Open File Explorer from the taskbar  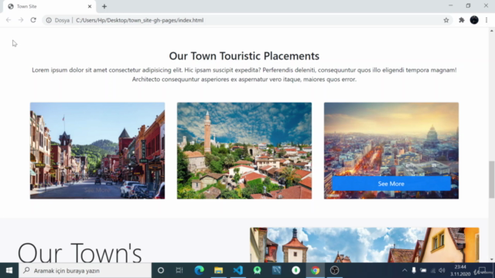(218, 270)
